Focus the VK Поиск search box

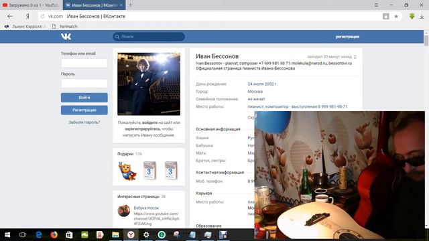pos(149,37)
